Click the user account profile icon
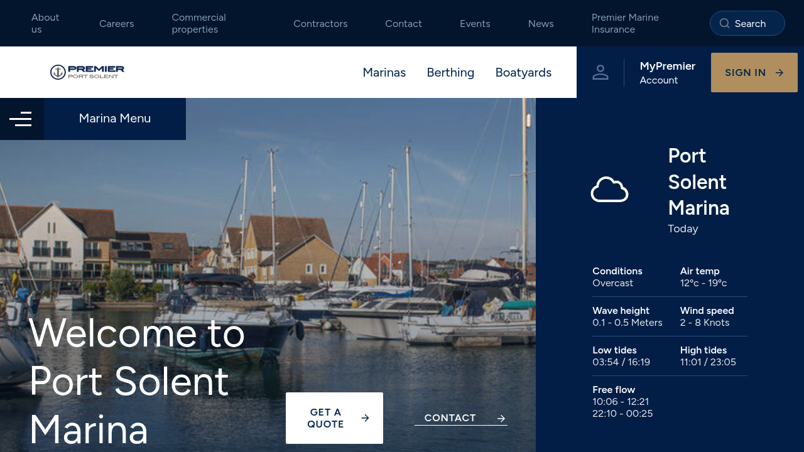Screen dimensions: 804x452 [600, 72]
